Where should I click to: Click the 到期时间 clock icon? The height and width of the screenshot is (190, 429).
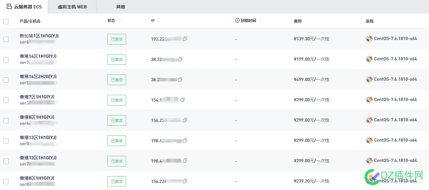(x=237, y=21)
